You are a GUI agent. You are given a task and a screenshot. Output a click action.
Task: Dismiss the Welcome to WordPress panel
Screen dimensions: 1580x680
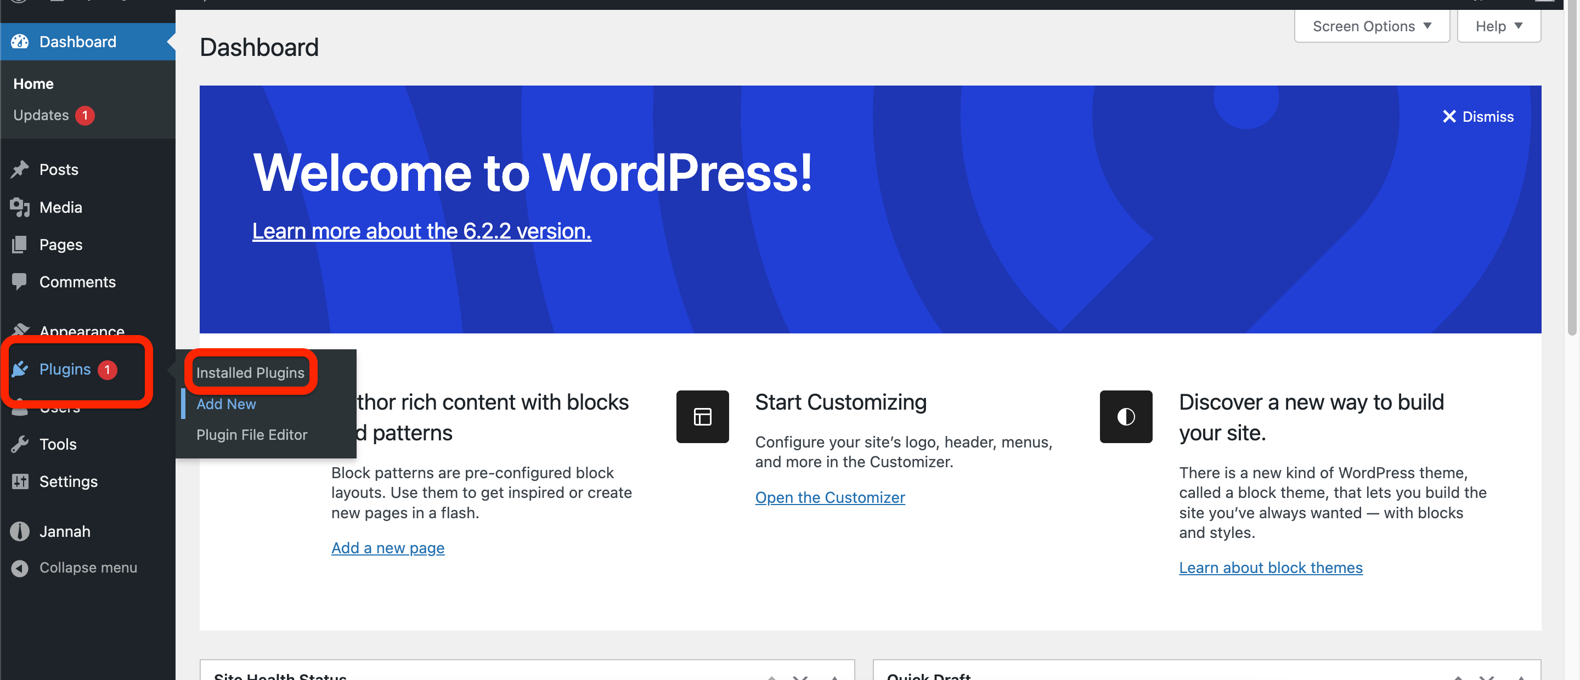[x=1477, y=116]
